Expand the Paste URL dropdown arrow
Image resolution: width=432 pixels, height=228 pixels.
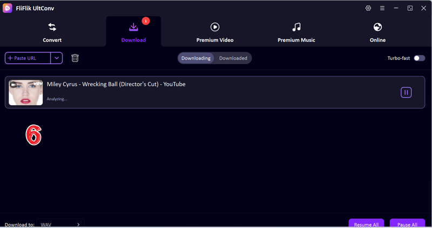[57, 58]
